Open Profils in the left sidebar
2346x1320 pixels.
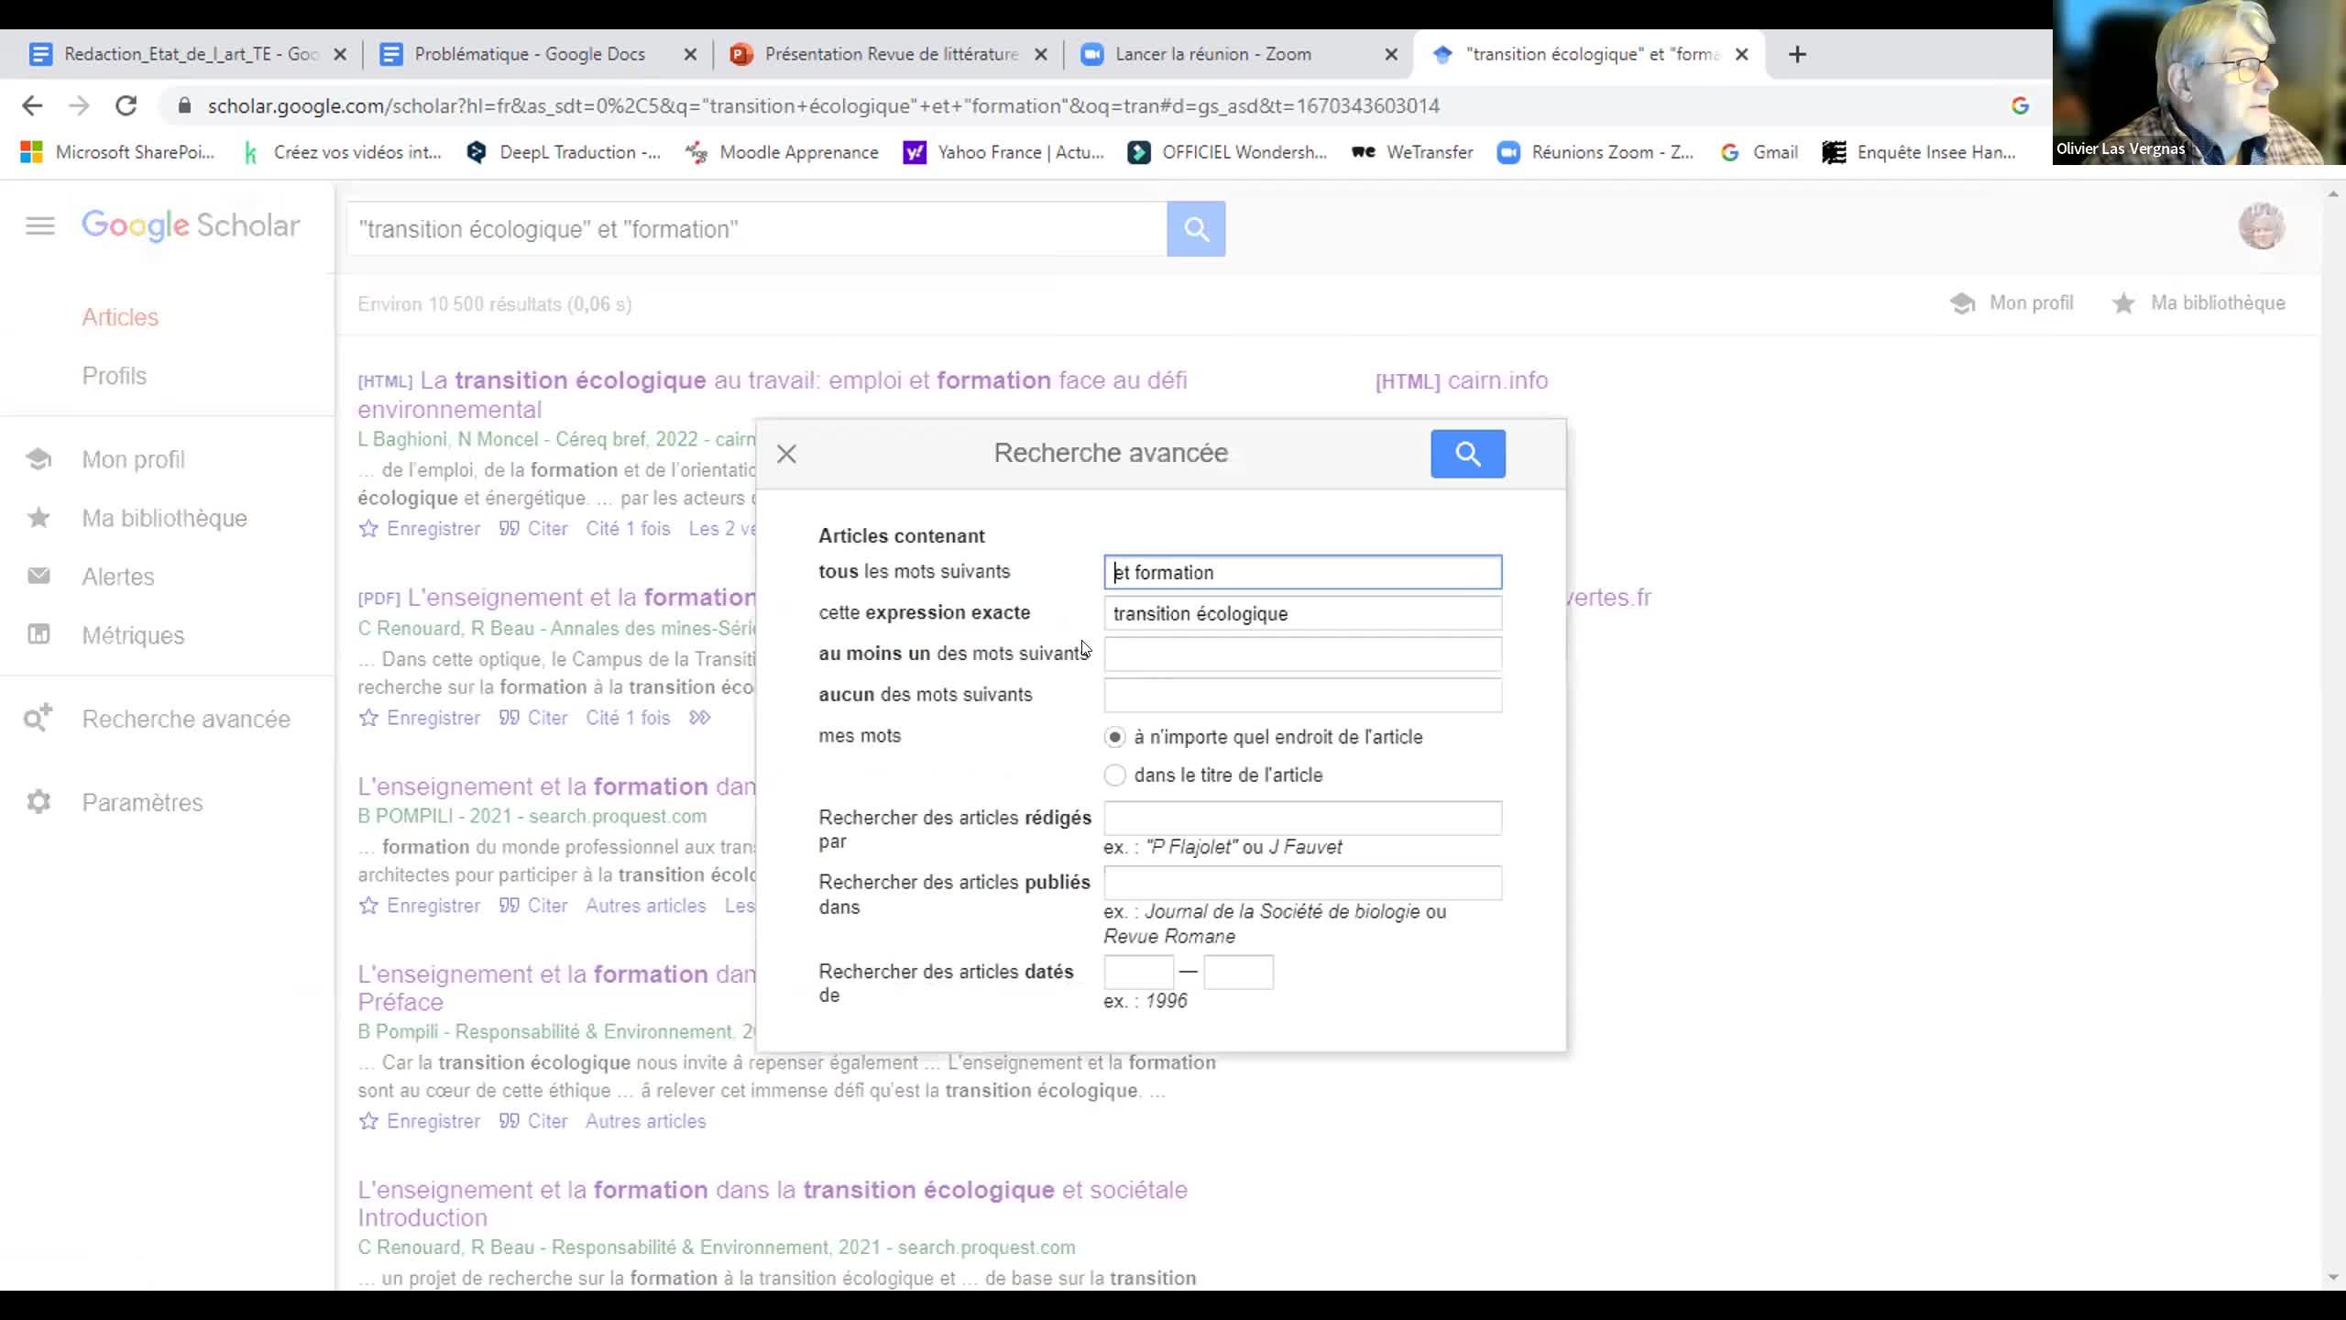tap(115, 376)
